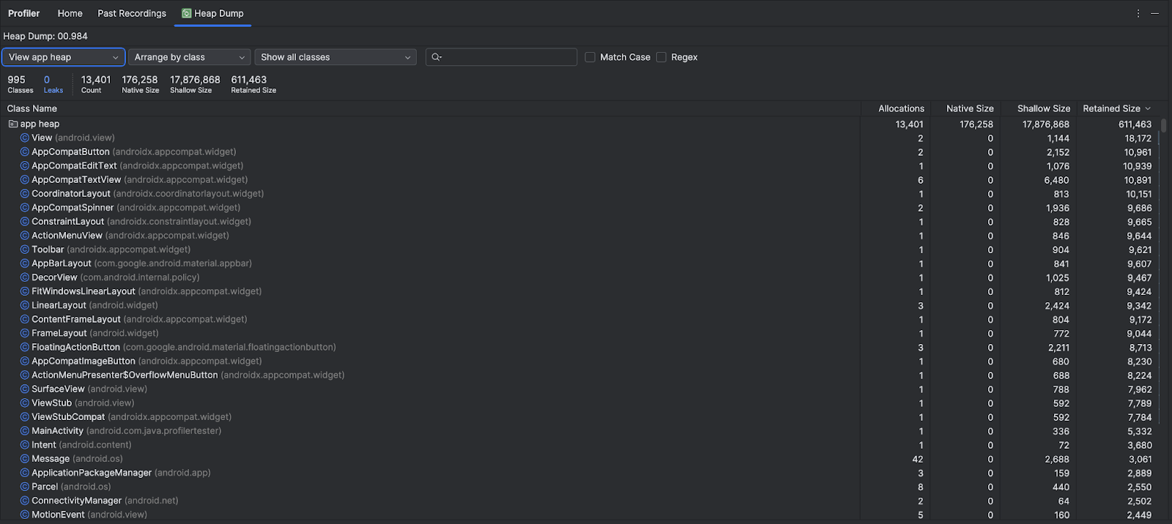Go to the Home tab

pos(70,13)
